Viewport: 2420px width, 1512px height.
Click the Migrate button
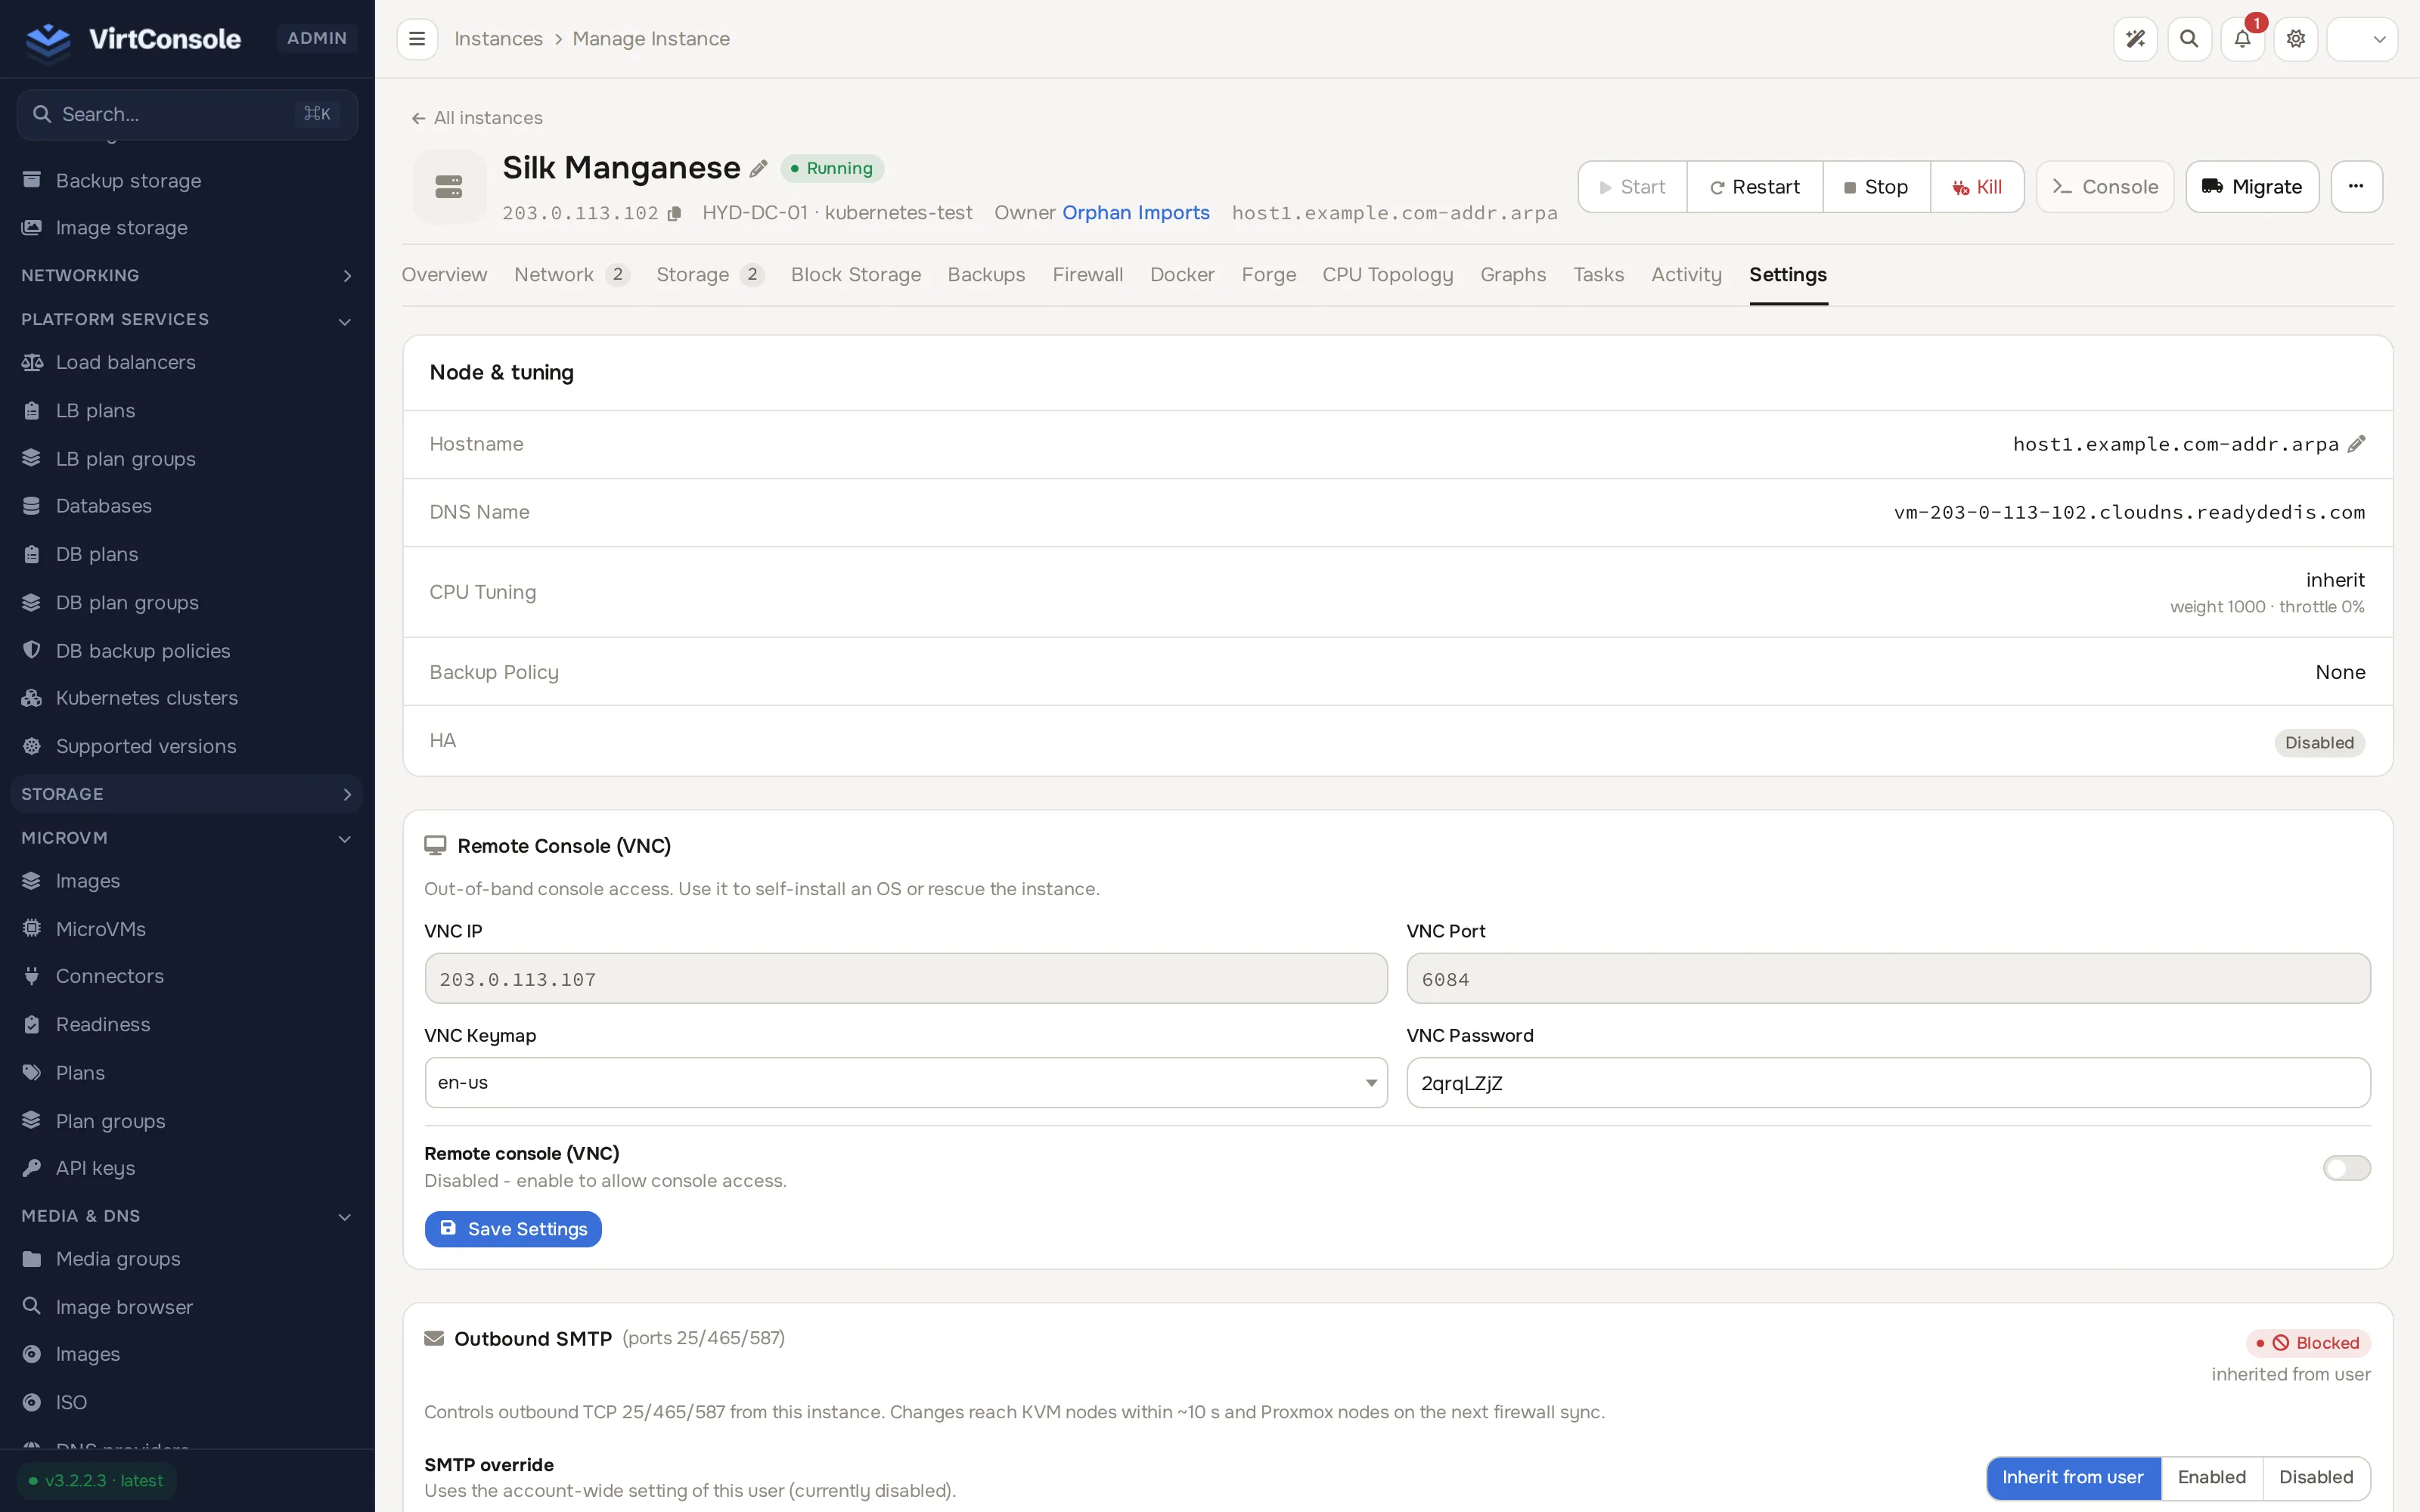point(2252,187)
